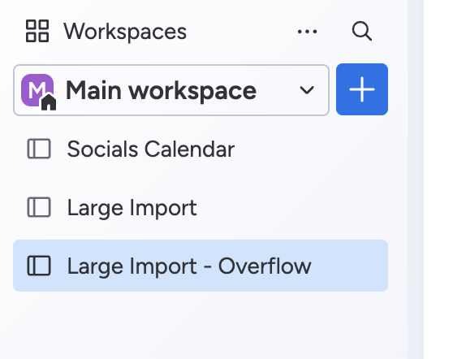Select the Large Import - Overflow board
This screenshot has height=359, width=466.
tap(201, 266)
